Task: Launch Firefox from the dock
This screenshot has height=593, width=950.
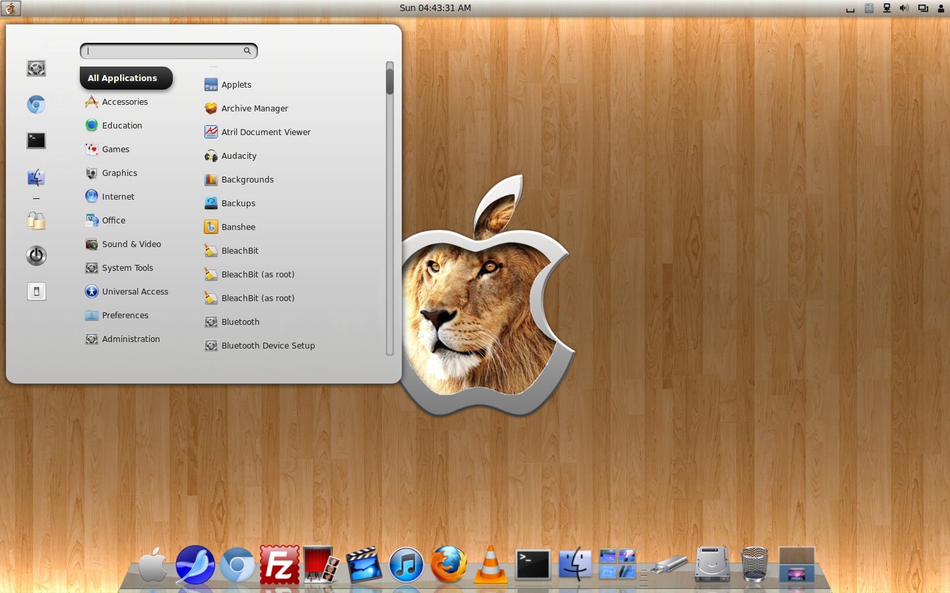Action: (449, 565)
